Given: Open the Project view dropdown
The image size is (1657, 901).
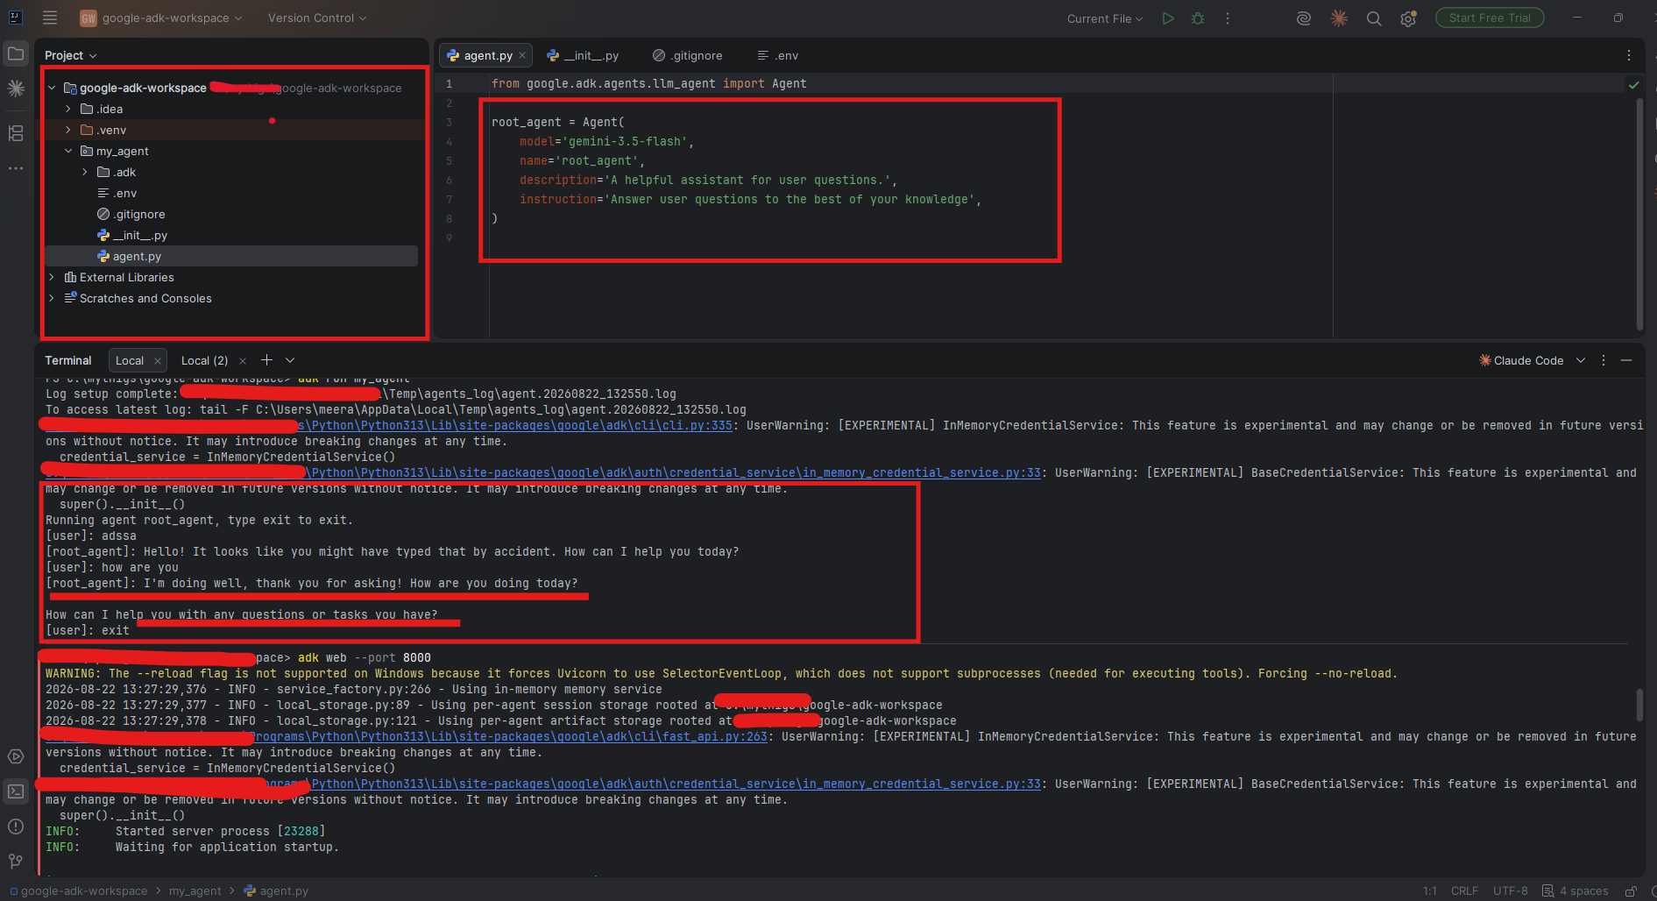Looking at the screenshot, I should tap(71, 55).
